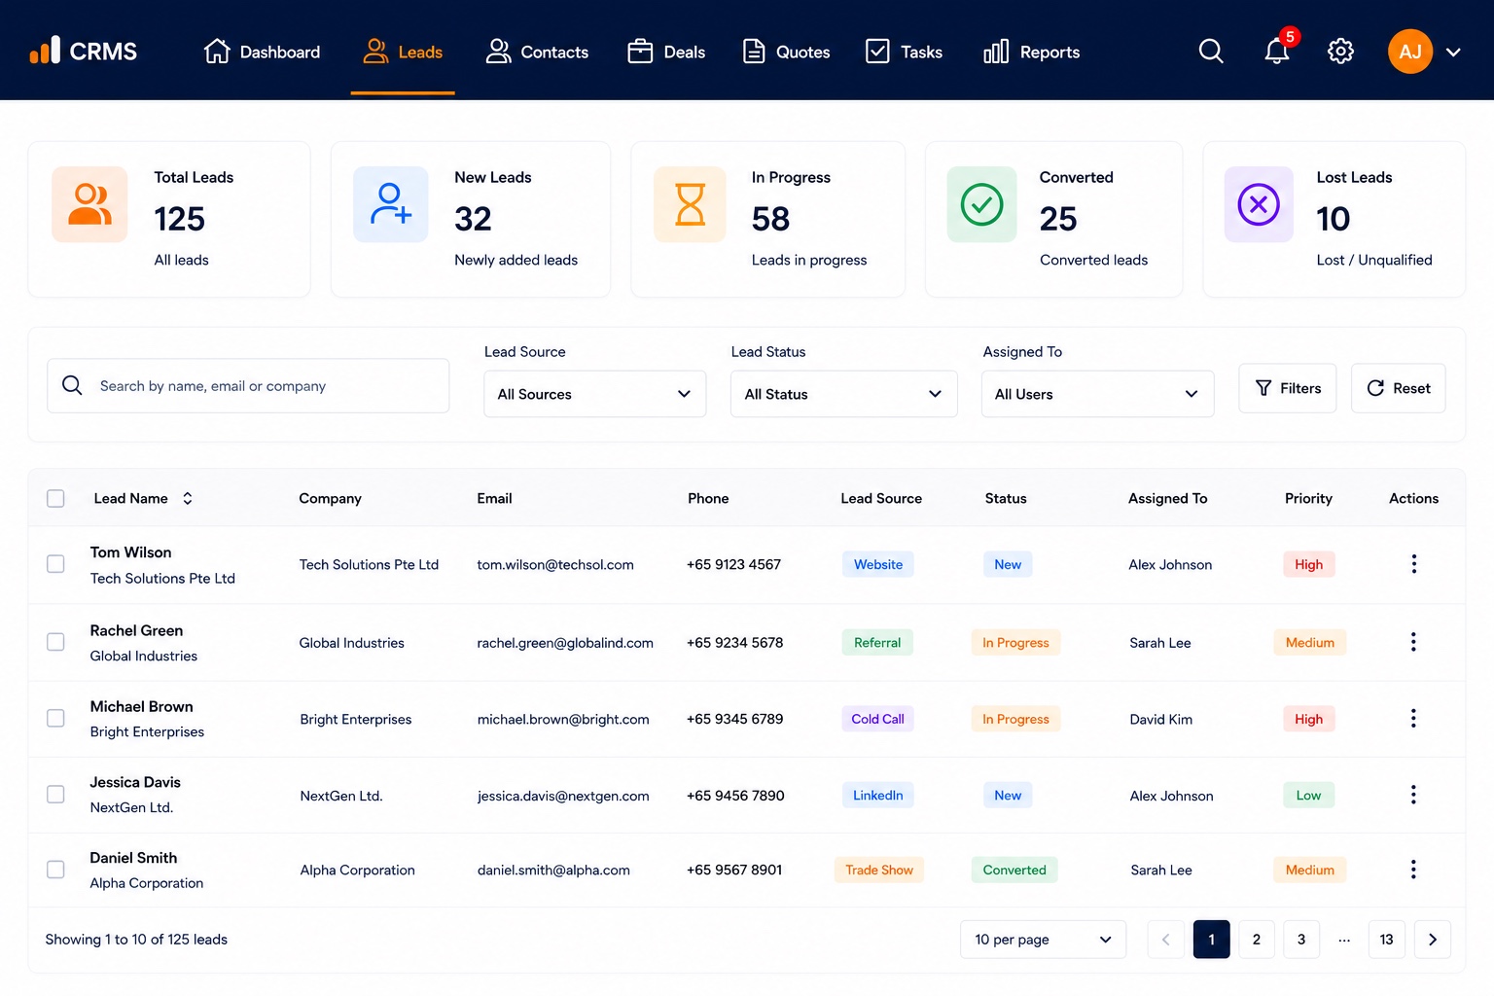
Task: Click the AJ user avatar
Action: (1410, 52)
